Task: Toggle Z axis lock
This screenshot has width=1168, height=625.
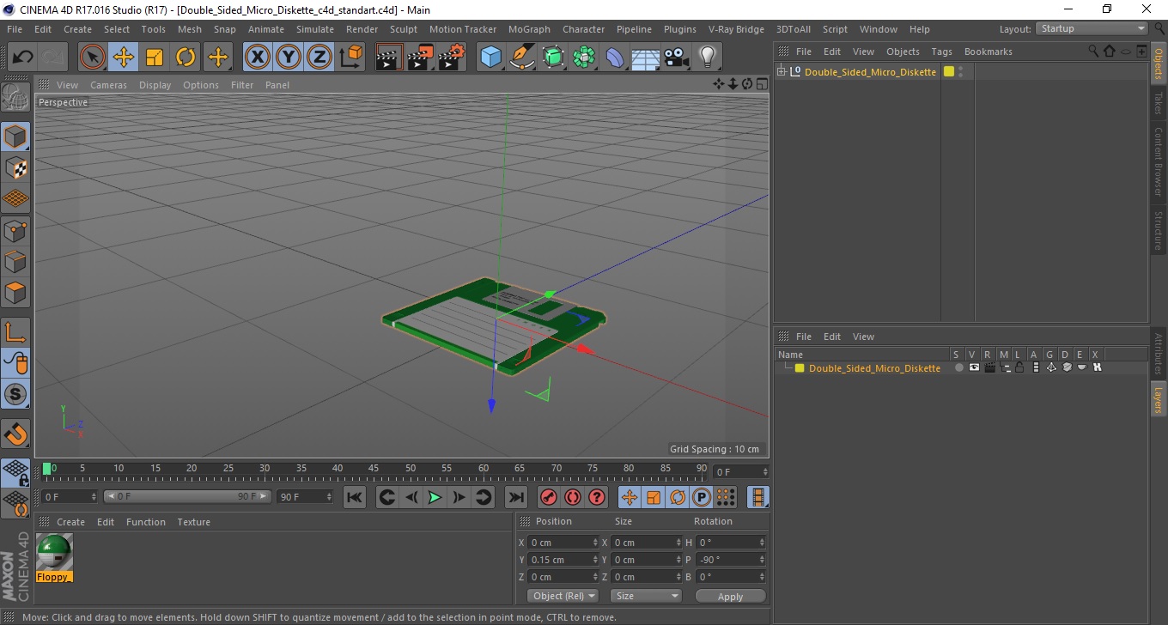Action: [319, 58]
